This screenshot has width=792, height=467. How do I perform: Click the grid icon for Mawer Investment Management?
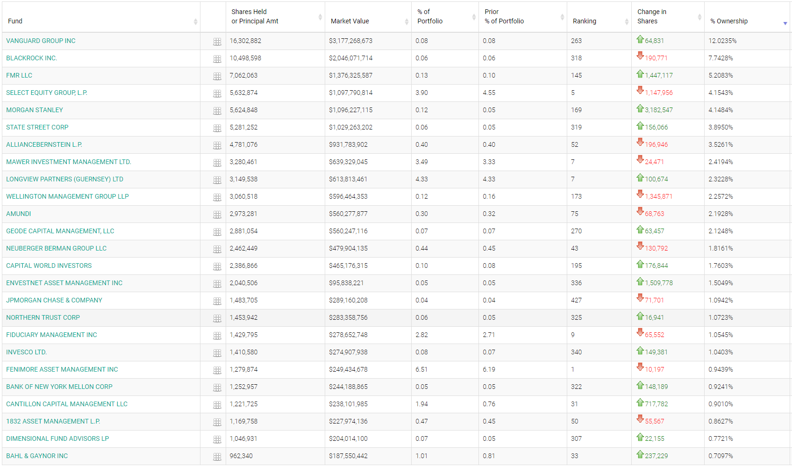point(217,163)
